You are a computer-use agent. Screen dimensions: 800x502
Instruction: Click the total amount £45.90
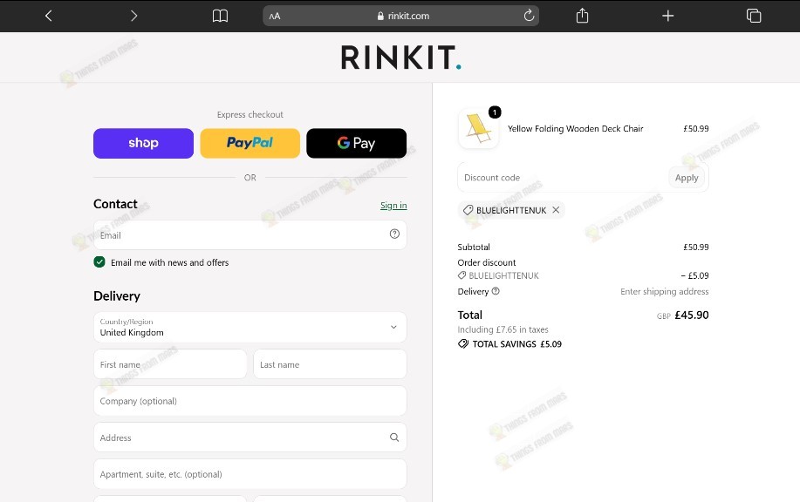pos(691,315)
